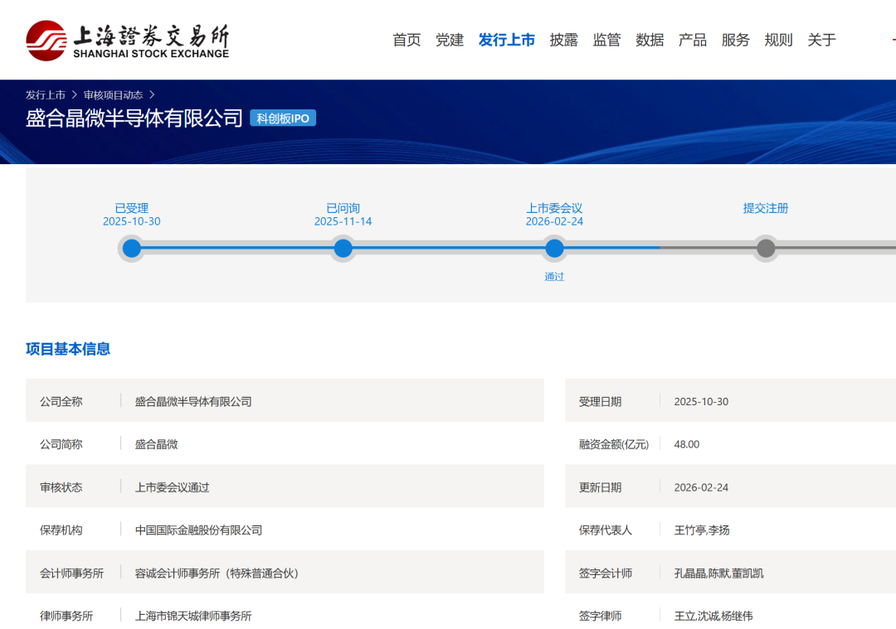The height and width of the screenshot is (629, 896).
Task: Click the 发行上市 breadcrumb link
Action: (46, 95)
